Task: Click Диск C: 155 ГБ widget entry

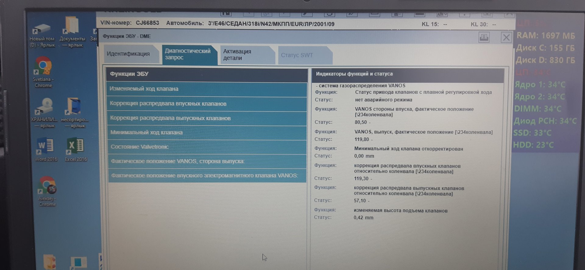Action: point(545,48)
